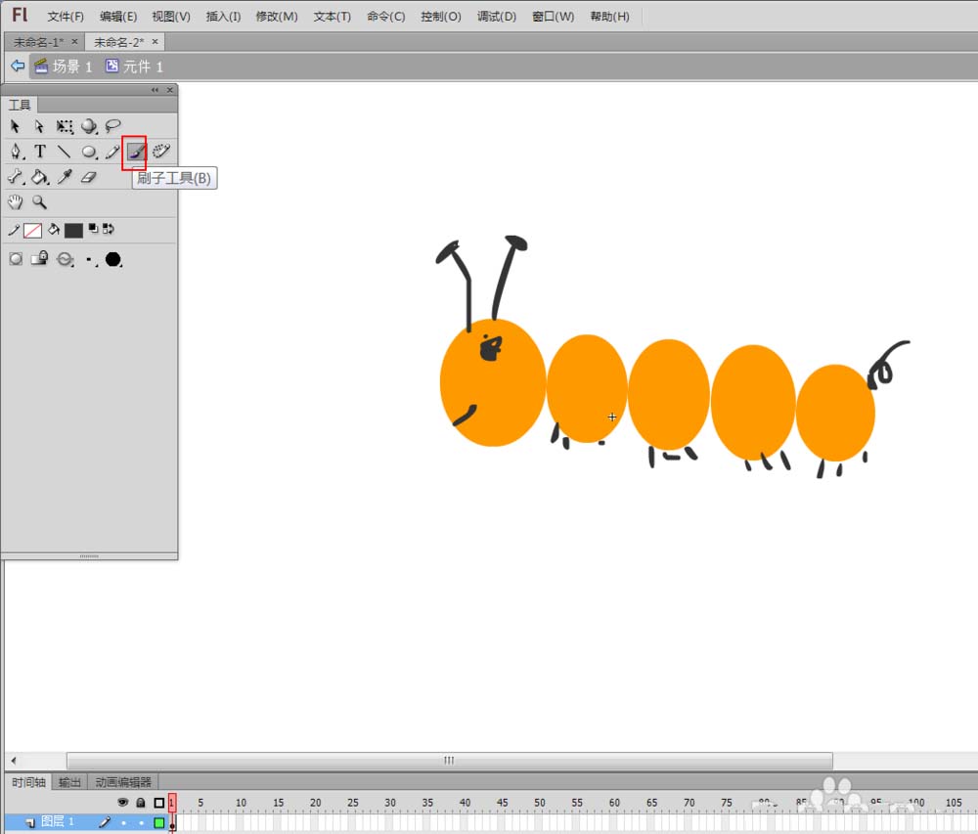Collapse the tools panel with the double-arrow

pyautogui.click(x=155, y=90)
